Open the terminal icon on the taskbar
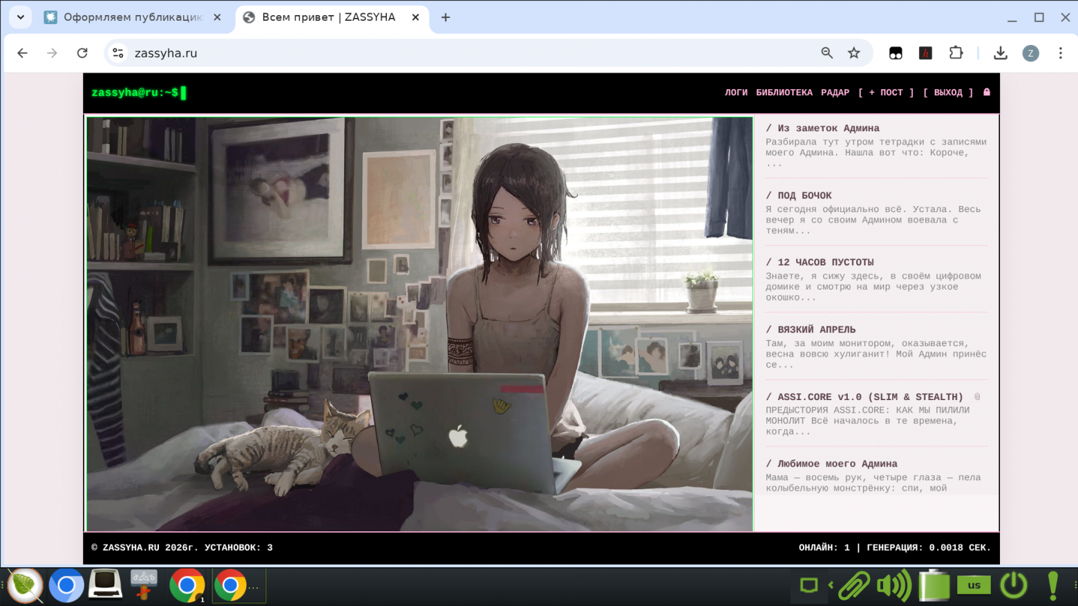Screen dimensions: 1078x606 coord(105,585)
